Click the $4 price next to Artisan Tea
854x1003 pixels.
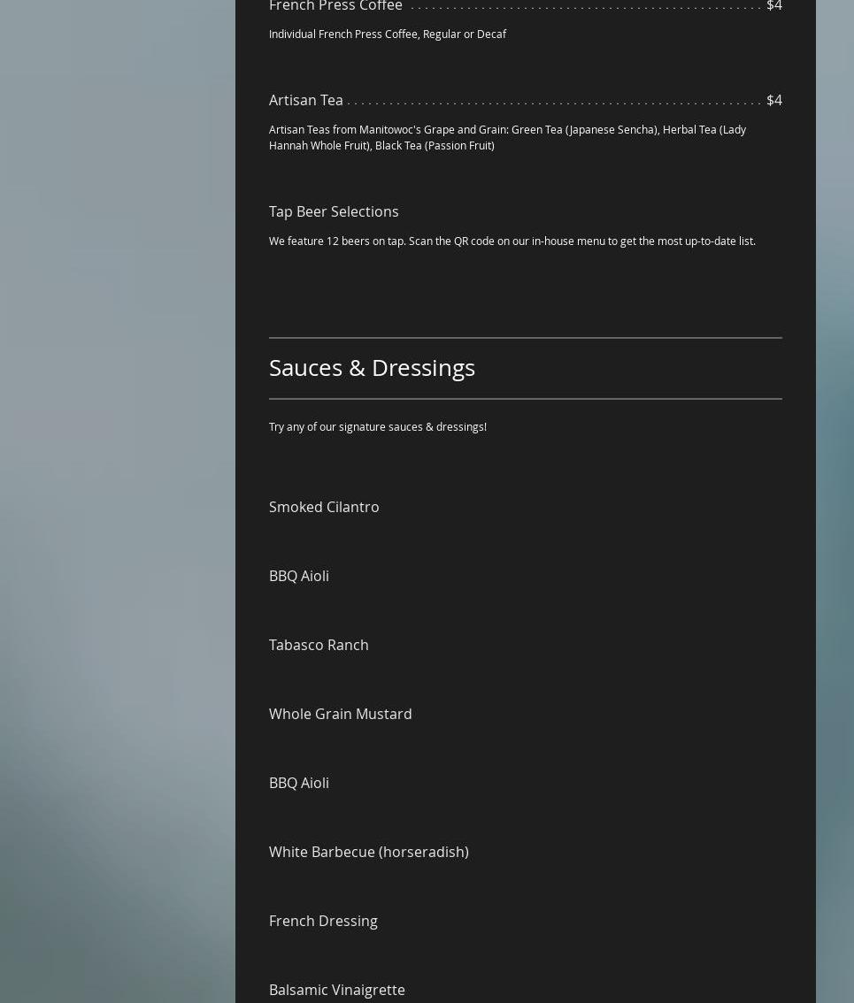coord(773,100)
